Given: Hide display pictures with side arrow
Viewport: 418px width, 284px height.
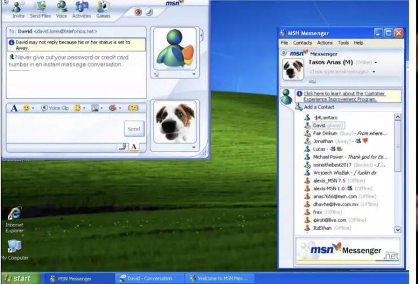Looking at the screenshot, I should tap(201, 35).
